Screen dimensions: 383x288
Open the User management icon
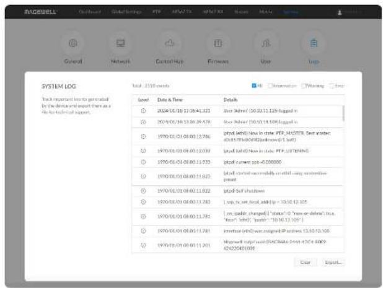(x=266, y=43)
